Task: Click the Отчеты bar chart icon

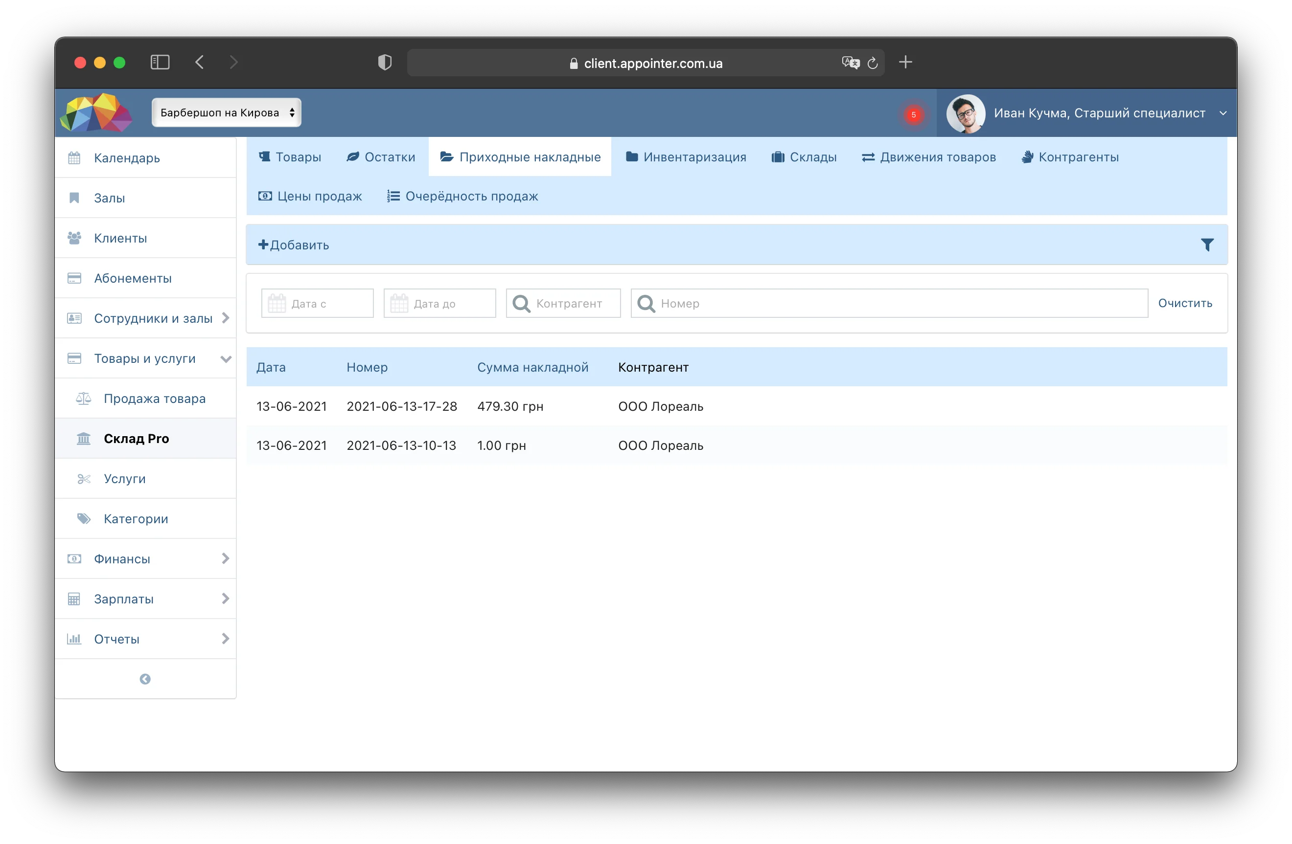Action: [74, 639]
